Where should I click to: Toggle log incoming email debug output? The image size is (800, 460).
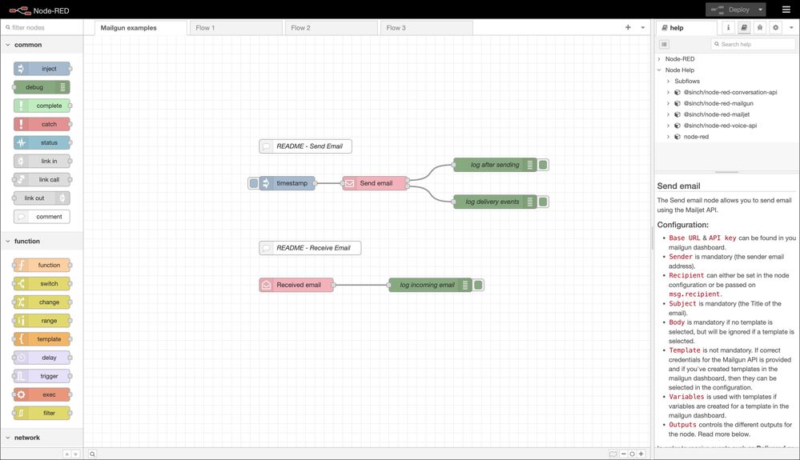(478, 285)
